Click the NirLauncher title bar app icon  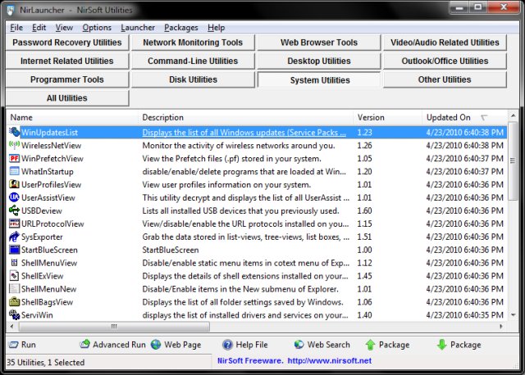click(x=11, y=10)
